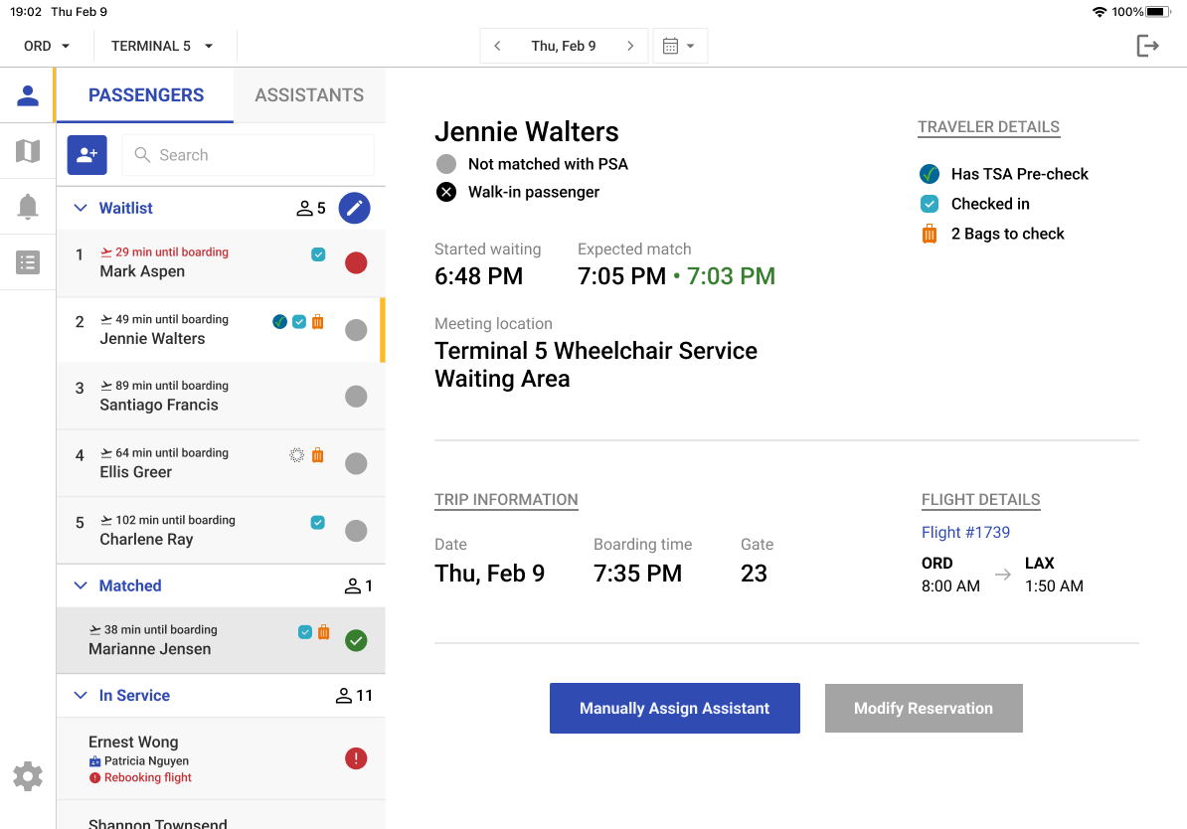Click Modify Reservation button

click(x=924, y=709)
